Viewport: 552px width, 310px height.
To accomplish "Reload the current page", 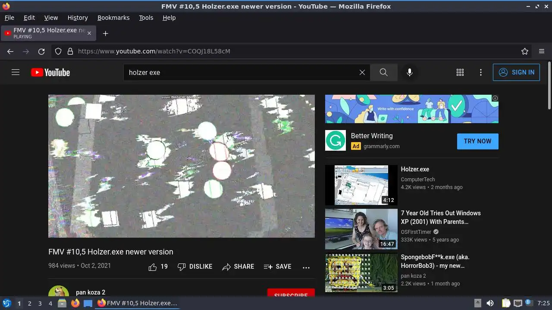I will pos(41,51).
